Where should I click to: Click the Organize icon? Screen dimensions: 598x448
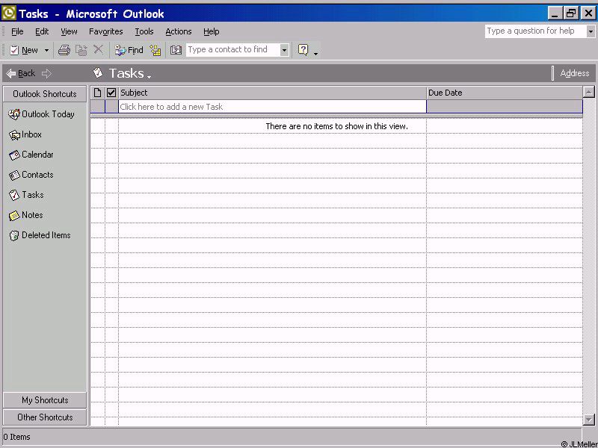155,50
